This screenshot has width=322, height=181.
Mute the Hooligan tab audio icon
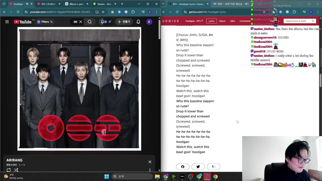(27, 4)
